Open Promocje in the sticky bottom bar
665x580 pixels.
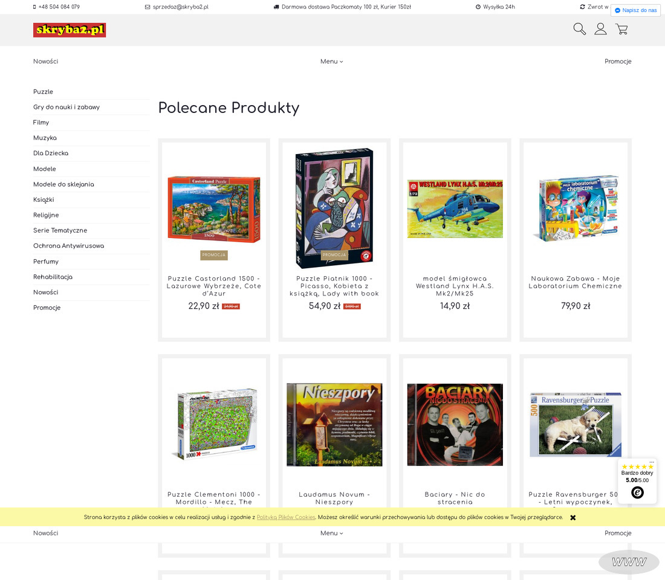[618, 533]
